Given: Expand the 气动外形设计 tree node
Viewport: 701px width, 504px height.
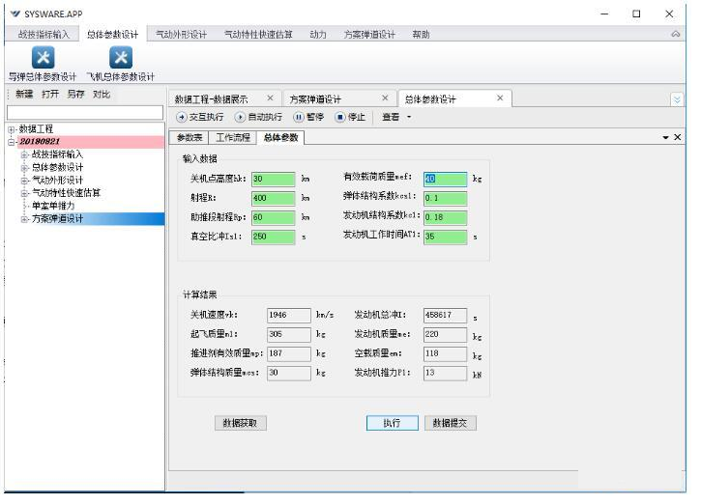Looking at the screenshot, I should 24,181.
